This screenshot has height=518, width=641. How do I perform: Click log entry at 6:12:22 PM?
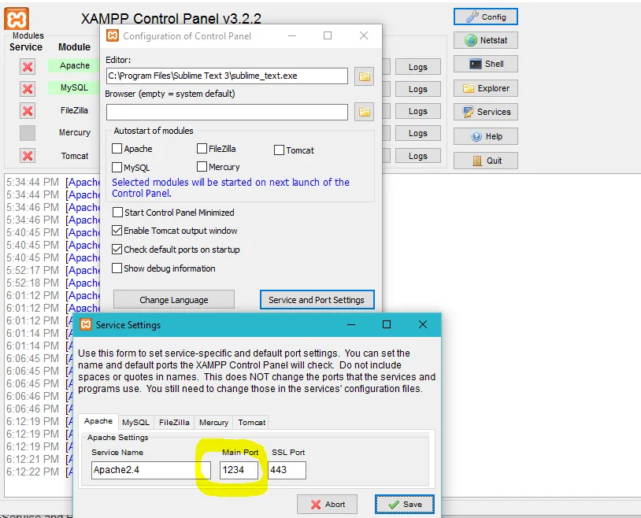[39, 472]
